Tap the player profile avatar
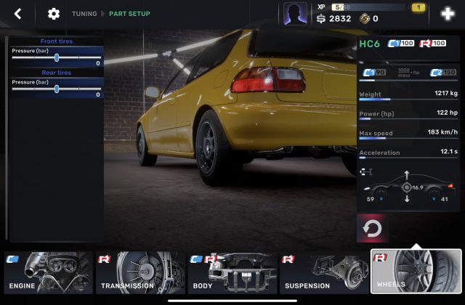This screenshot has width=465, height=305. 295,13
